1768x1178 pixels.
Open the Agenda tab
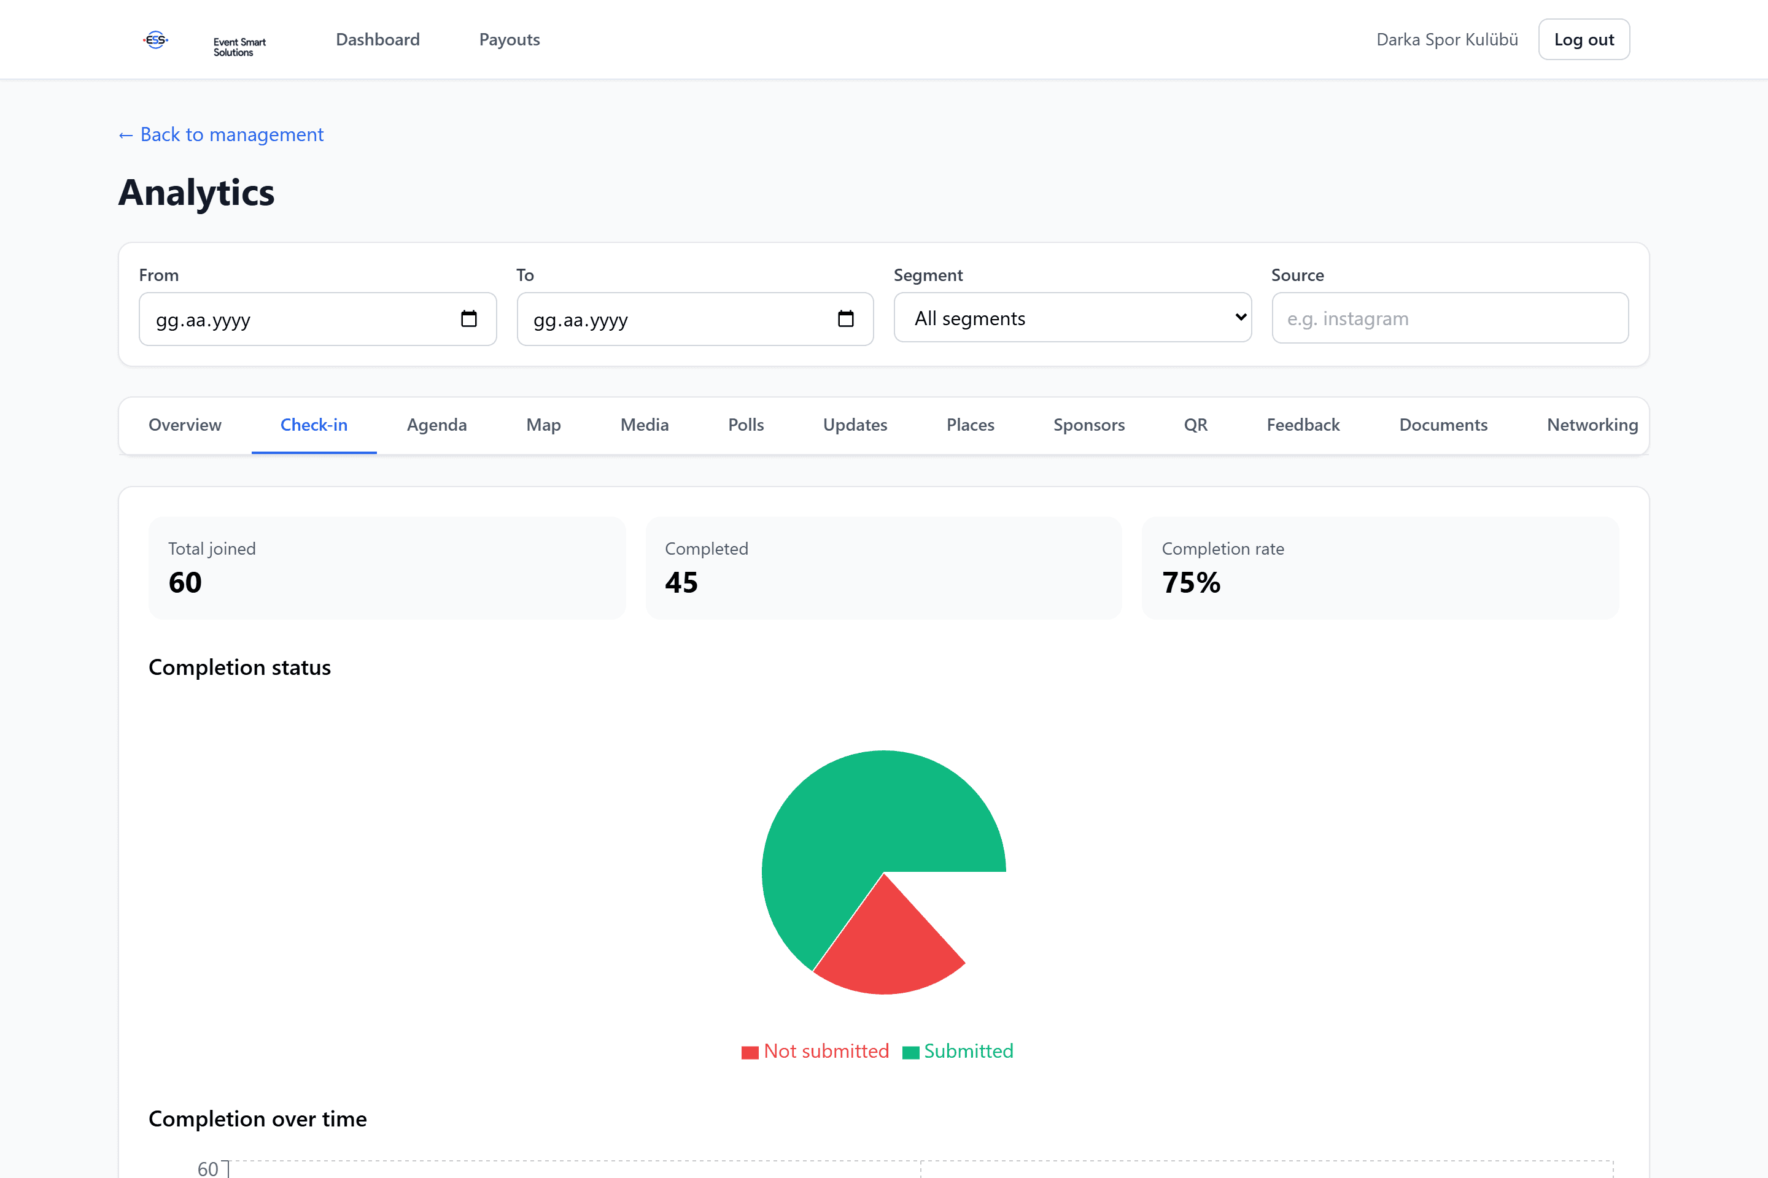click(436, 425)
